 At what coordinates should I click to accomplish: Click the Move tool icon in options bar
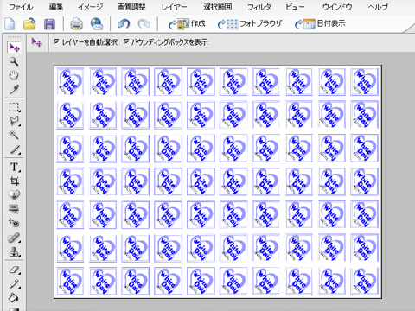[37, 42]
